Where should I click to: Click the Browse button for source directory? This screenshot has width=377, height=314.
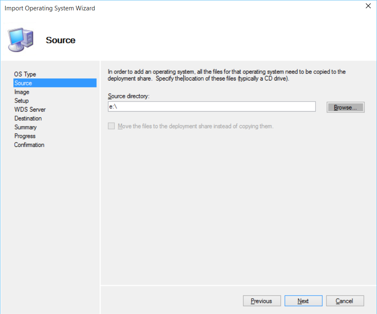pos(345,107)
